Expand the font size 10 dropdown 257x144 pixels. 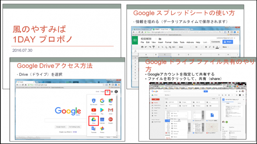click(198, 47)
